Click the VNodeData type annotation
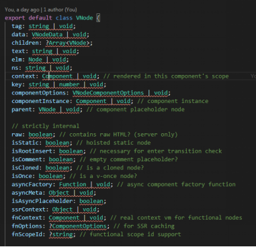This screenshot has height=247, width=256. [x=47, y=35]
